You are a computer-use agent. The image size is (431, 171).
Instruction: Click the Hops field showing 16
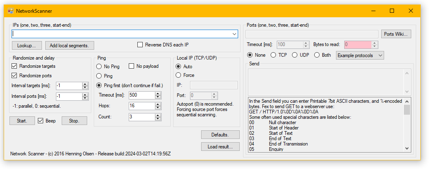click(141, 106)
